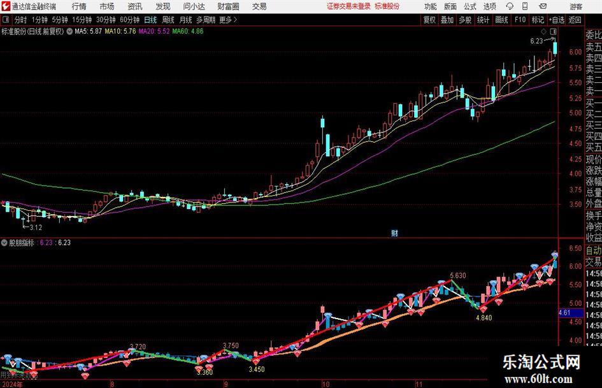Open the 版面 menu
Image resolution: width=602 pixels, height=388 pixels.
tap(450, 6)
